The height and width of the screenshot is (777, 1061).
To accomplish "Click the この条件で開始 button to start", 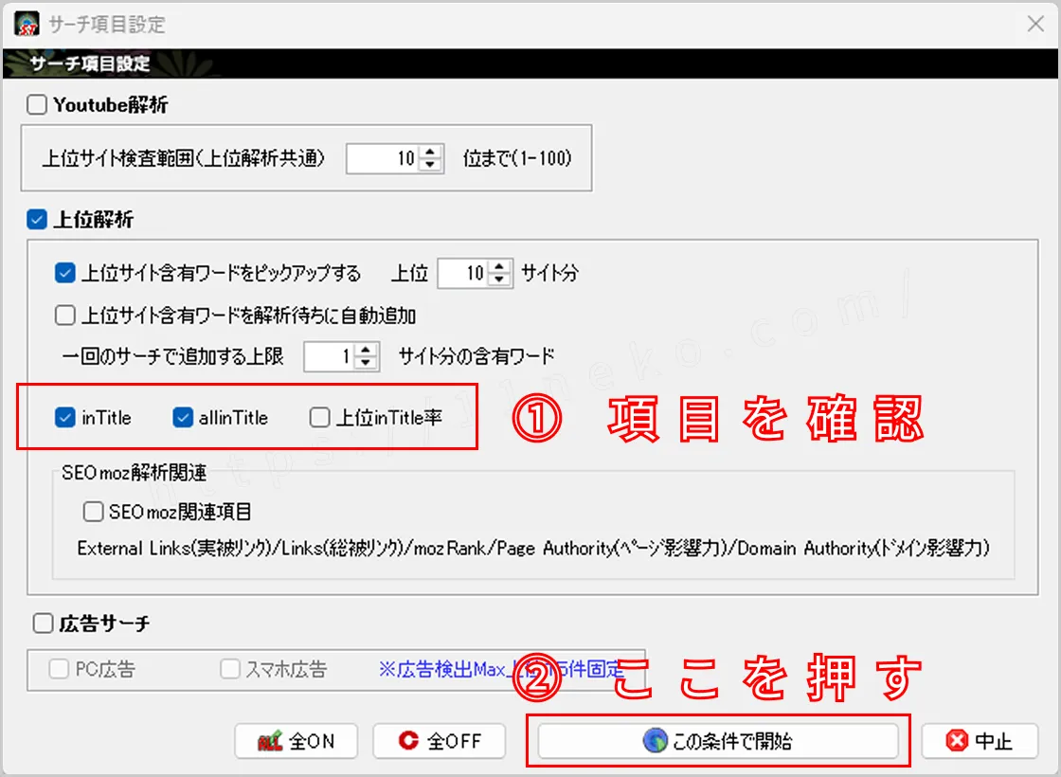I will pyautogui.click(x=718, y=741).
